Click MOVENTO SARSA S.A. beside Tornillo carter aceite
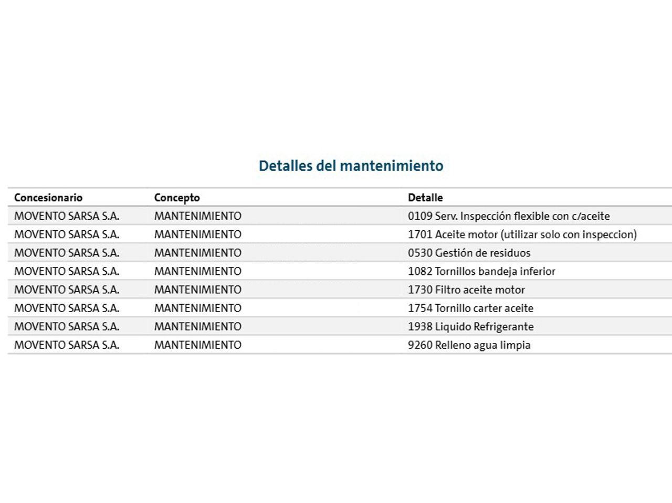The image size is (672, 503). tap(67, 308)
